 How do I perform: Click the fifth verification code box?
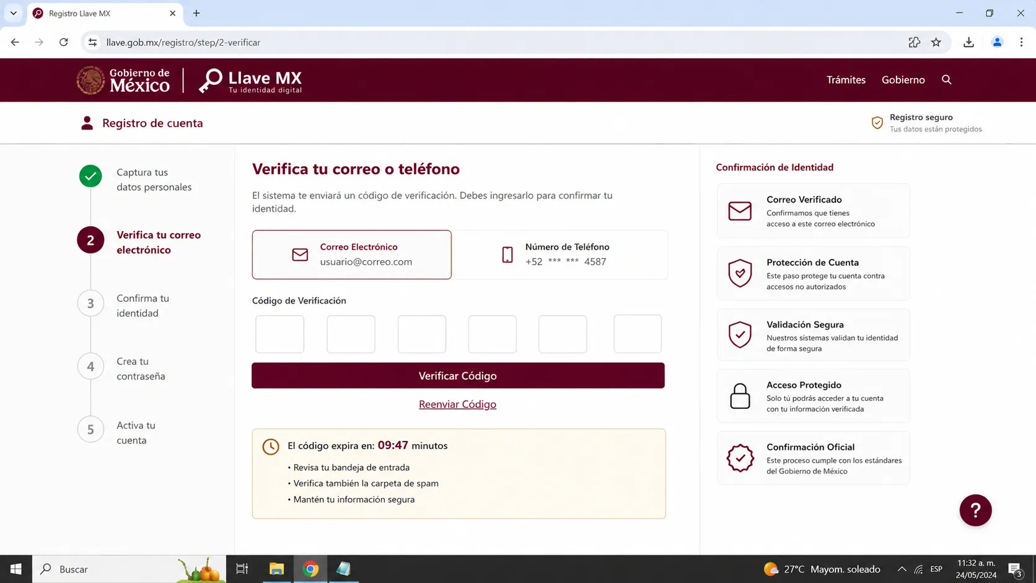click(563, 334)
